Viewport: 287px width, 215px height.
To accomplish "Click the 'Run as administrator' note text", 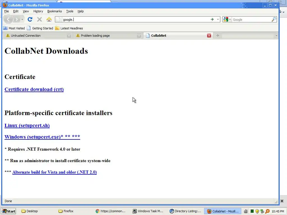I will tap(57, 161).
